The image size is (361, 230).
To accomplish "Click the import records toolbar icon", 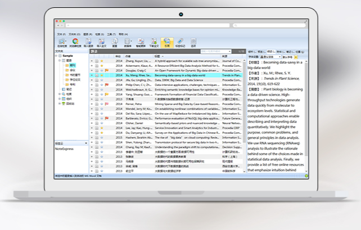I will 88,42.
